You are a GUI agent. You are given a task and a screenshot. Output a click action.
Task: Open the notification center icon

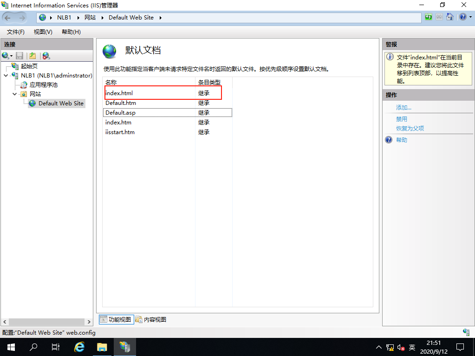(460, 347)
